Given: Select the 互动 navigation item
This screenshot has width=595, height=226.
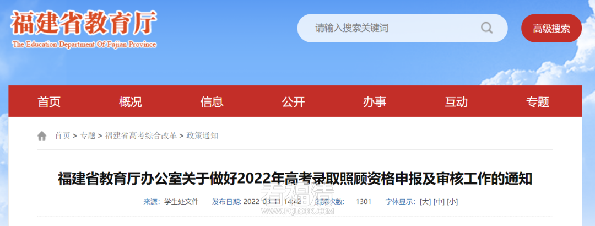Looking at the screenshot, I should click(456, 102).
